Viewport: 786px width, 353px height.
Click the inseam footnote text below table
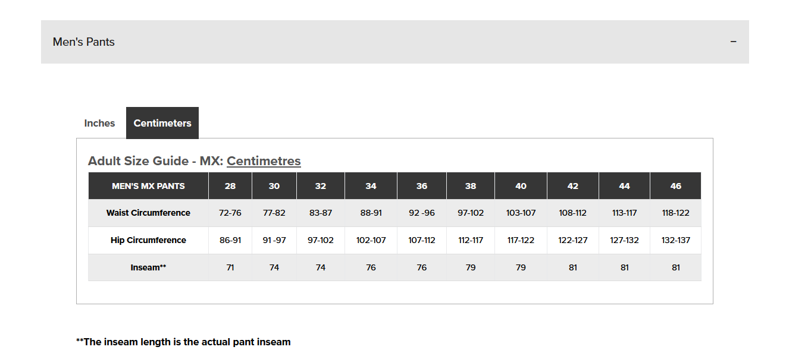pos(183,342)
